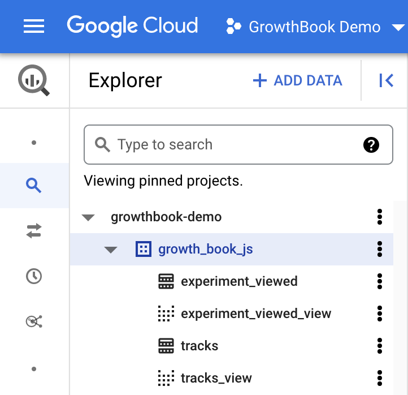
Task: Open the experiment_viewed table
Action: 239,281
